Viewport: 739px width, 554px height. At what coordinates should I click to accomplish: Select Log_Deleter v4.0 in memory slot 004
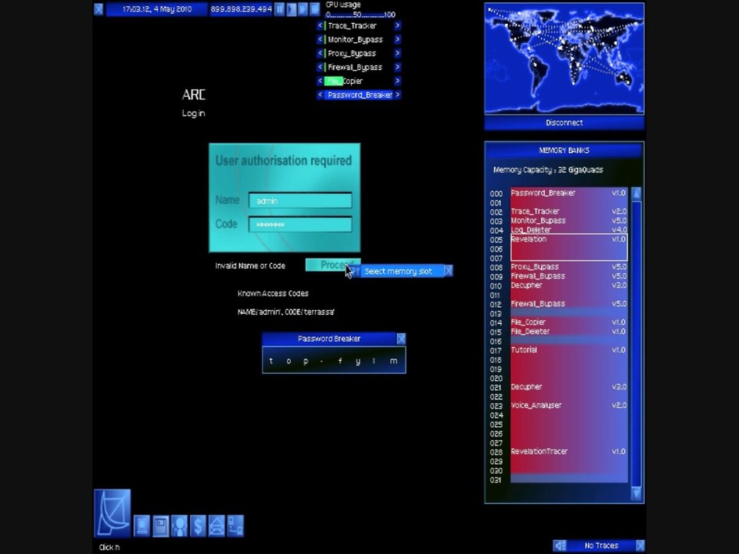point(569,229)
